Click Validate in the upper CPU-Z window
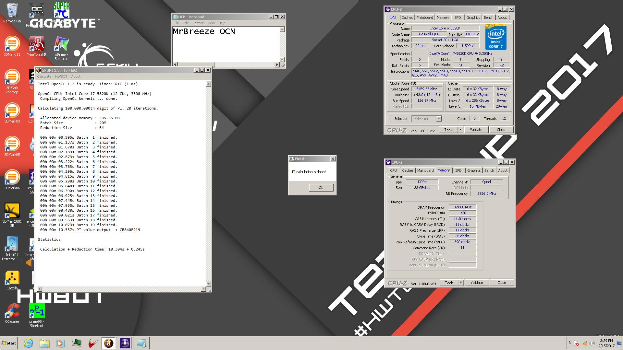Viewport: 623px width, 350px height. 476,130
